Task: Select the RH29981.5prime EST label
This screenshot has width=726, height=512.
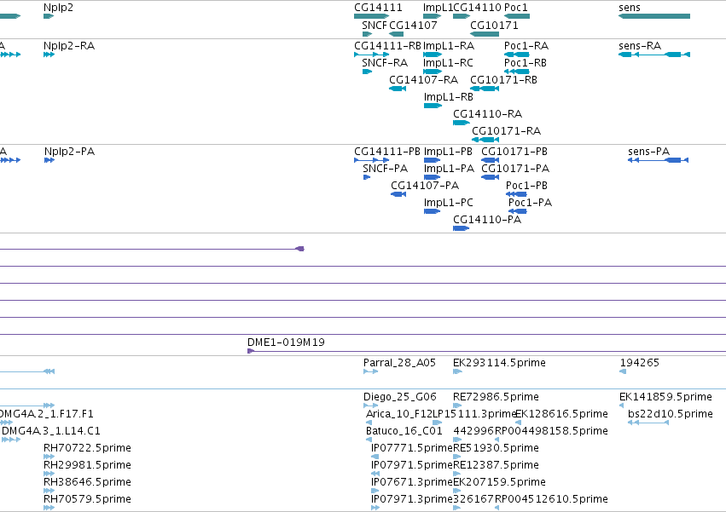Action: [87, 465]
